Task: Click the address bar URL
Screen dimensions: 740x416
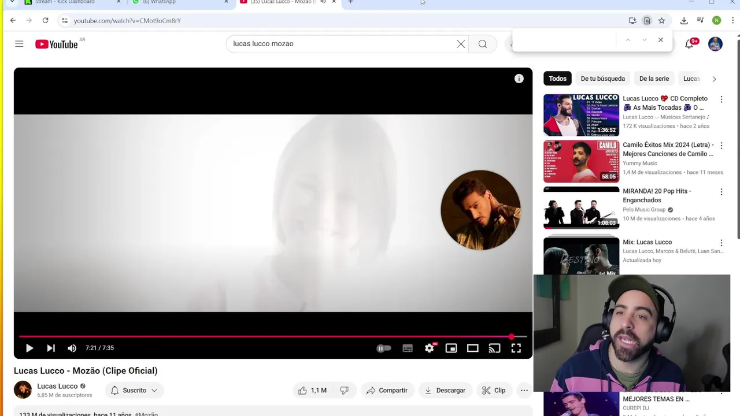Action: (x=127, y=21)
